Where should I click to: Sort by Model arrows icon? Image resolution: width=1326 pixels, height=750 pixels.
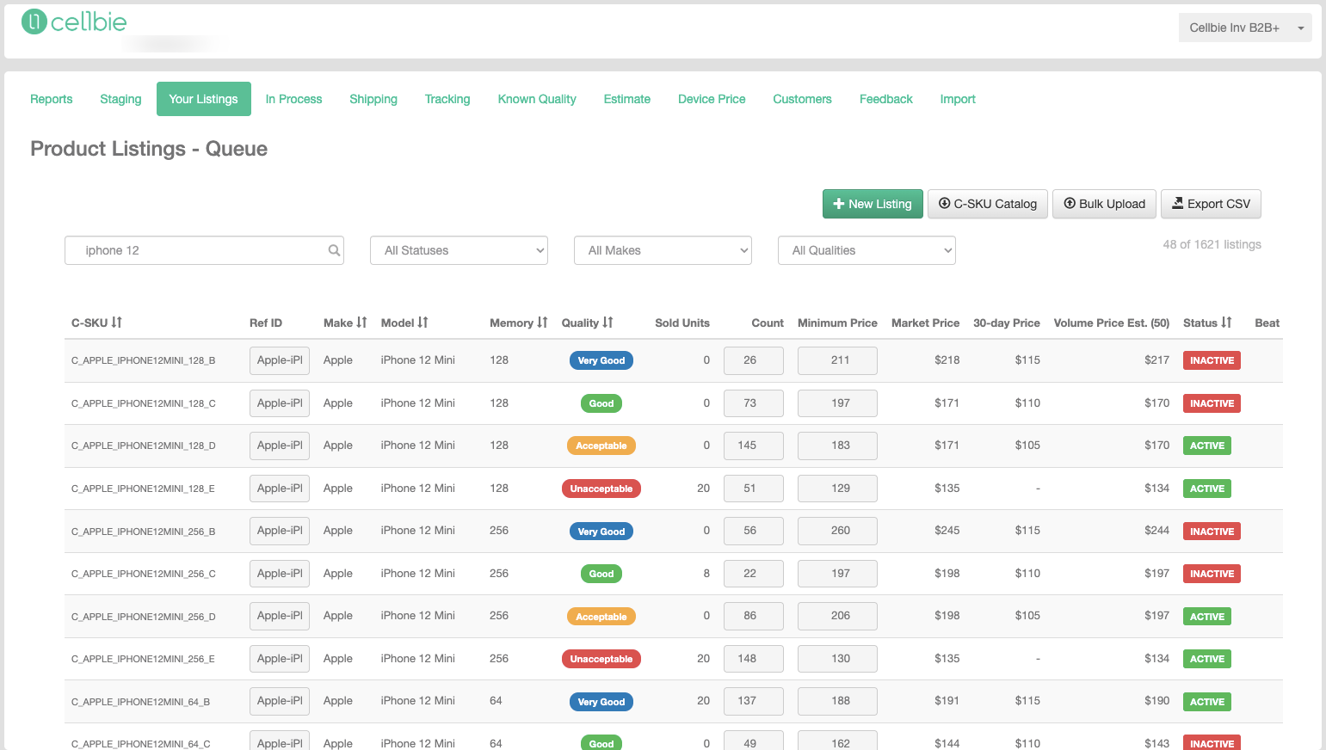point(423,323)
